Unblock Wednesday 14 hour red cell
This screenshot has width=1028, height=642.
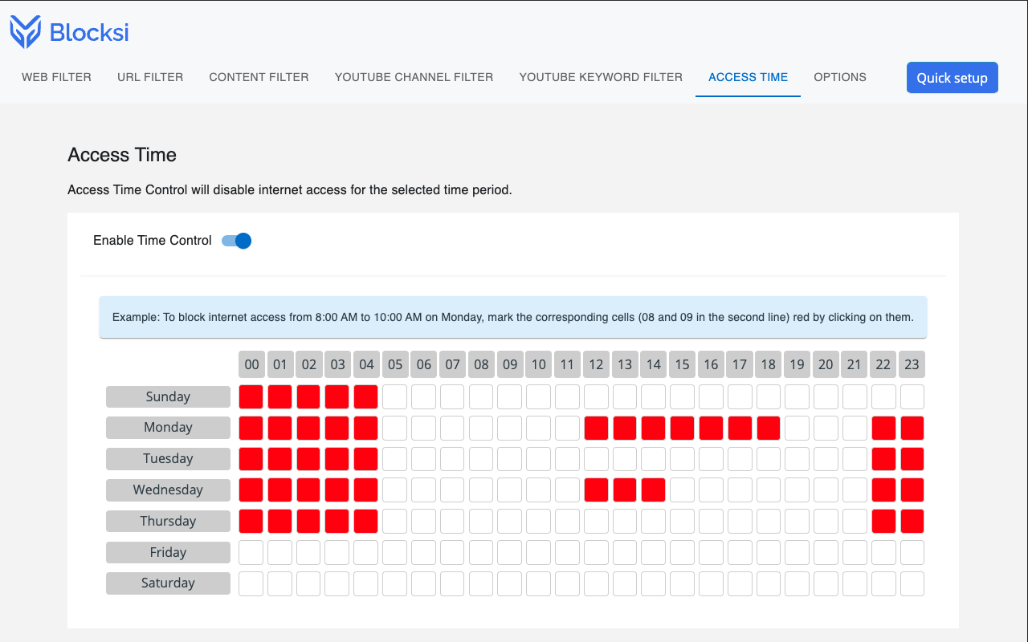(654, 490)
